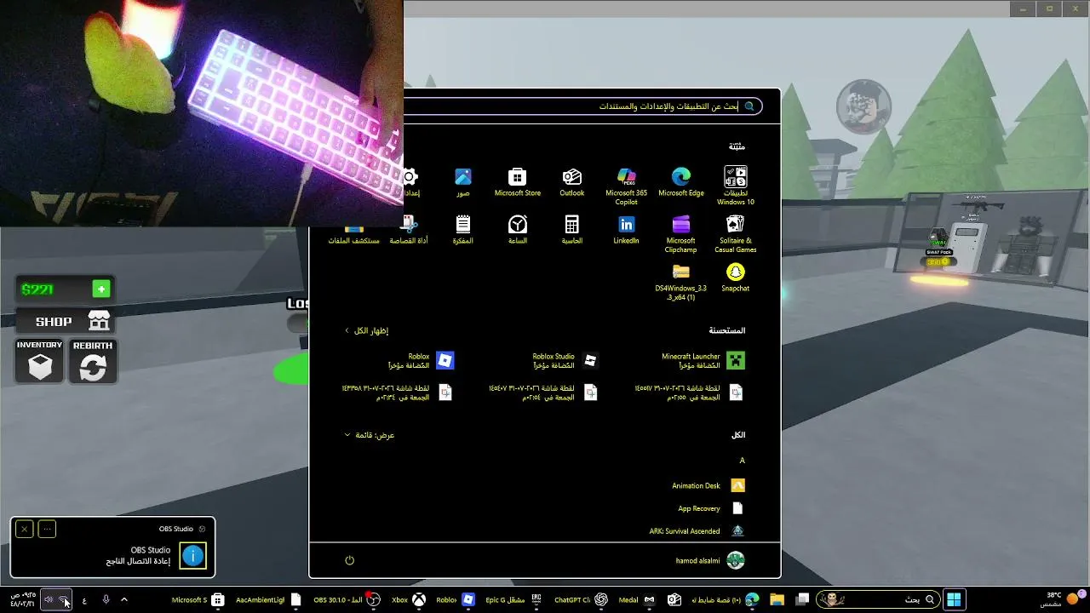This screenshot has width=1090, height=613.
Task: Open Xbox app on taskbar
Action: point(409,599)
